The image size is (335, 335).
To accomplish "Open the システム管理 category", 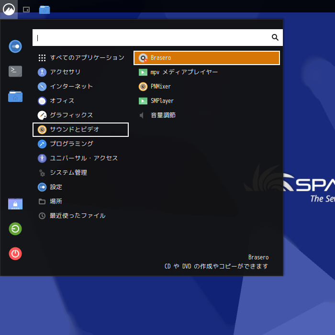I will point(80,173).
